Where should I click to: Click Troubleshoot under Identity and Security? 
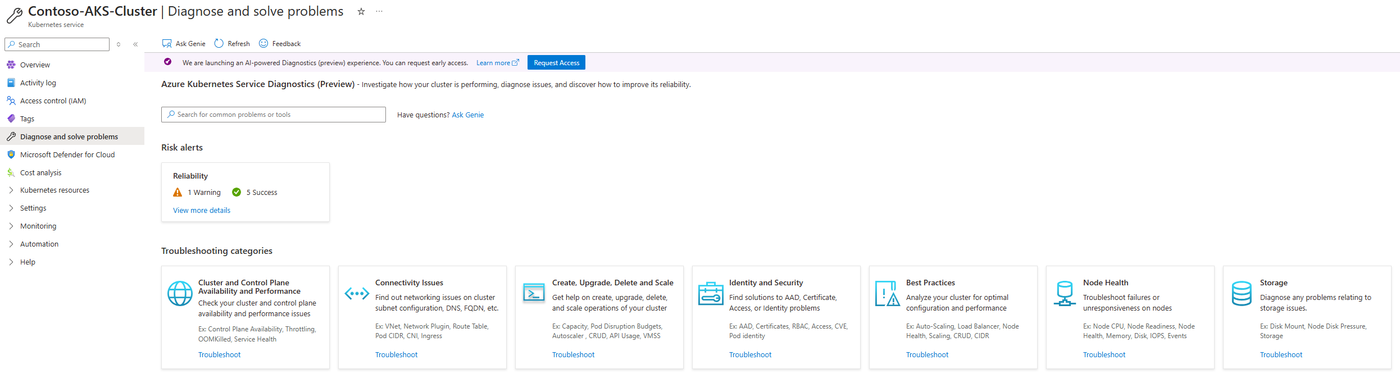tap(750, 354)
